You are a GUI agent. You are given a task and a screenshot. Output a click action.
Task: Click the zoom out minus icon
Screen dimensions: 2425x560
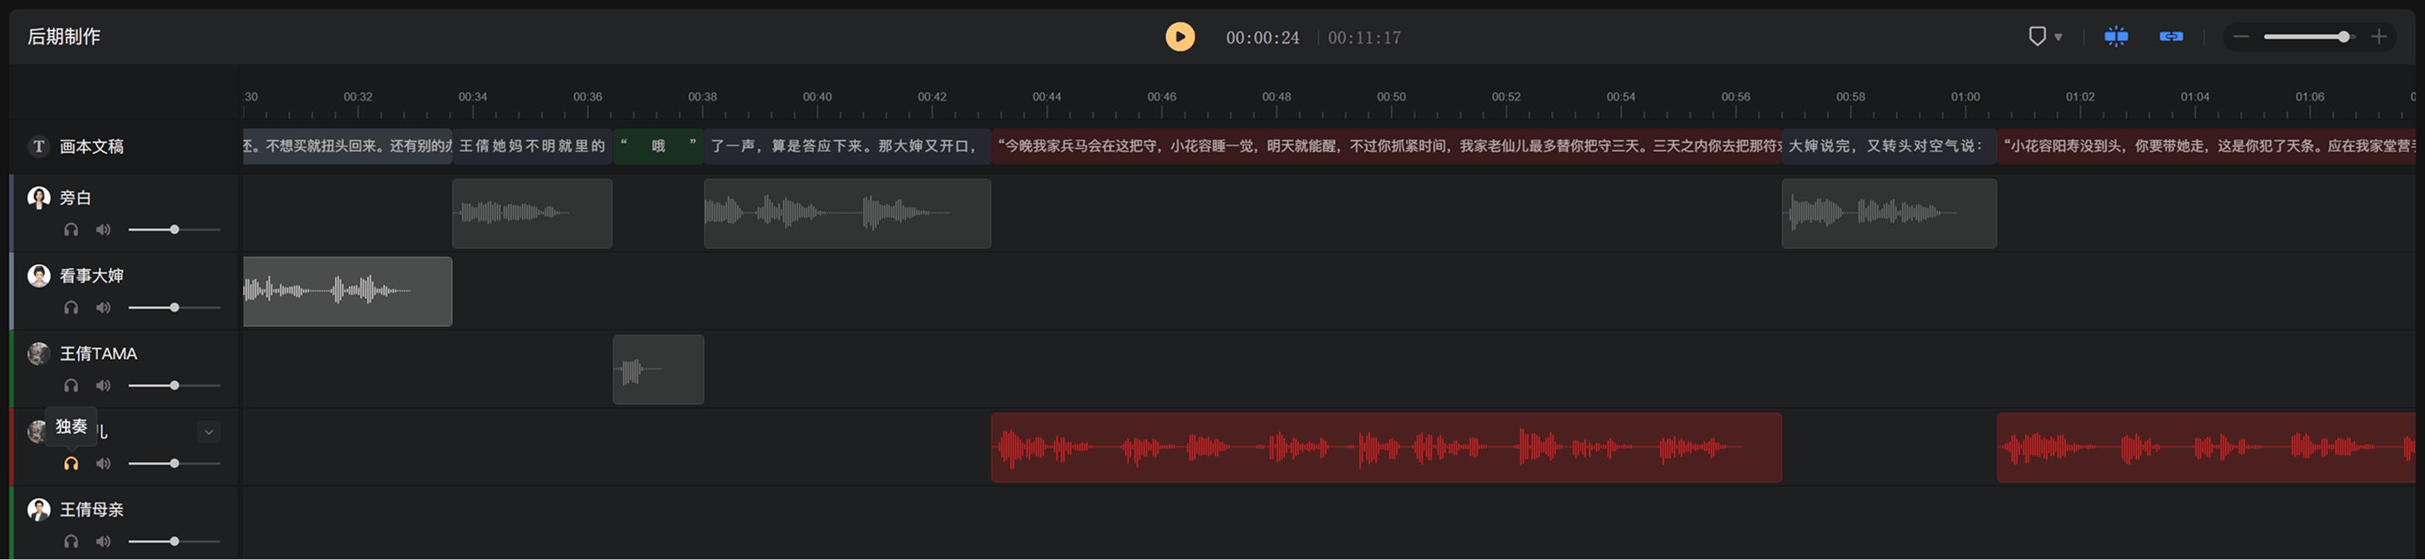tap(2241, 37)
